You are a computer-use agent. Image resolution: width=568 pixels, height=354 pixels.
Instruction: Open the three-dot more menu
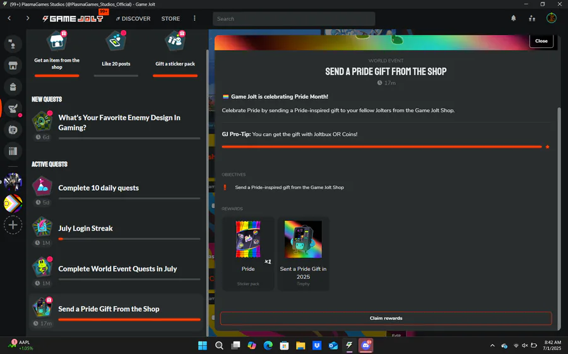[194, 18]
